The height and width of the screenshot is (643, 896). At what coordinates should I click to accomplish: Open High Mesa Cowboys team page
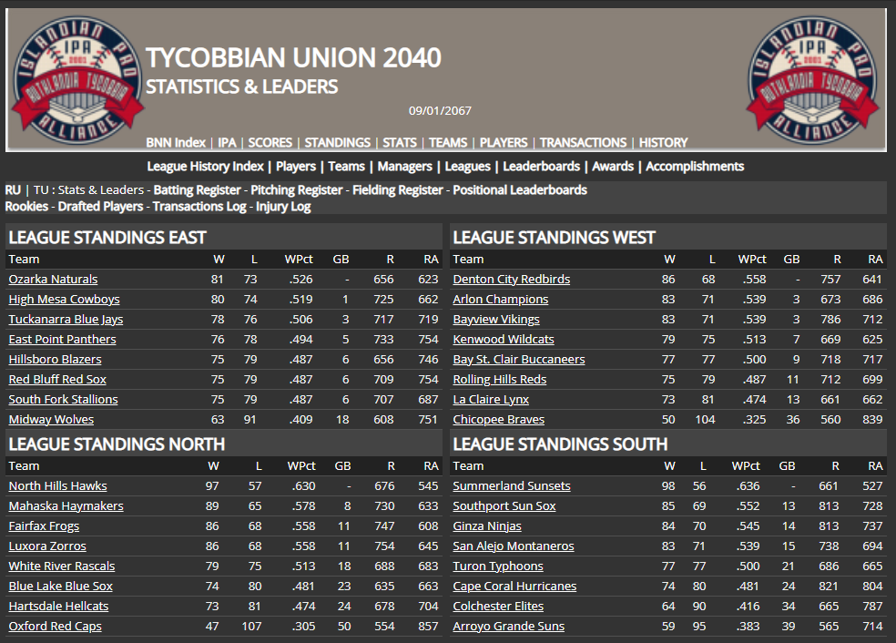point(64,300)
